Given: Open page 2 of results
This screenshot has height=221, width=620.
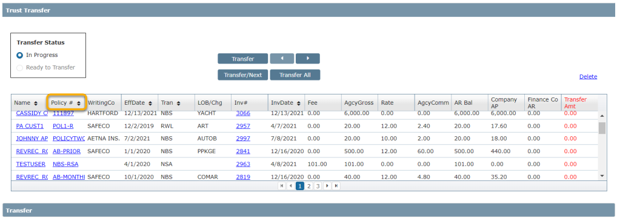Looking at the screenshot, I should pos(309,186).
